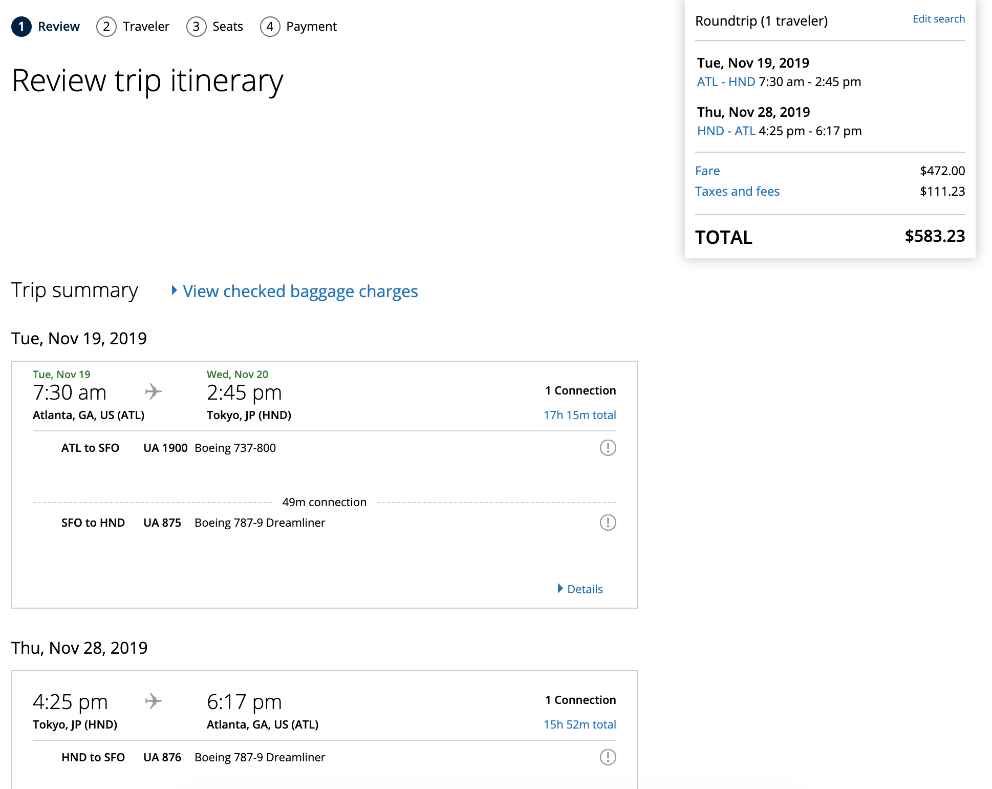Screen dimensions: 992x789
Task: Click info icon for UA 1900 flight
Action: [608, 448]
